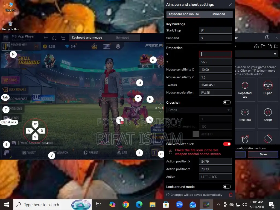
Task: Click the V key control bubble
Action: coord(52,156)
